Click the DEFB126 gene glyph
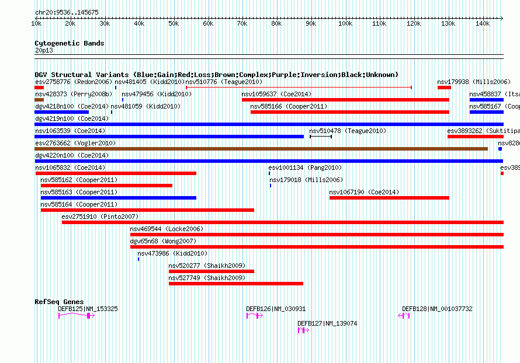The height and width of the screenshot is (363, 520). click(255, 316)
